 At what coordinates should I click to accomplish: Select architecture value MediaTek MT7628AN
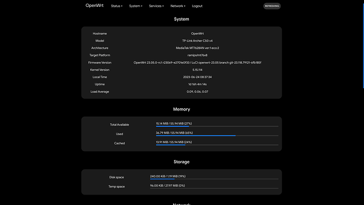[197, 48]
